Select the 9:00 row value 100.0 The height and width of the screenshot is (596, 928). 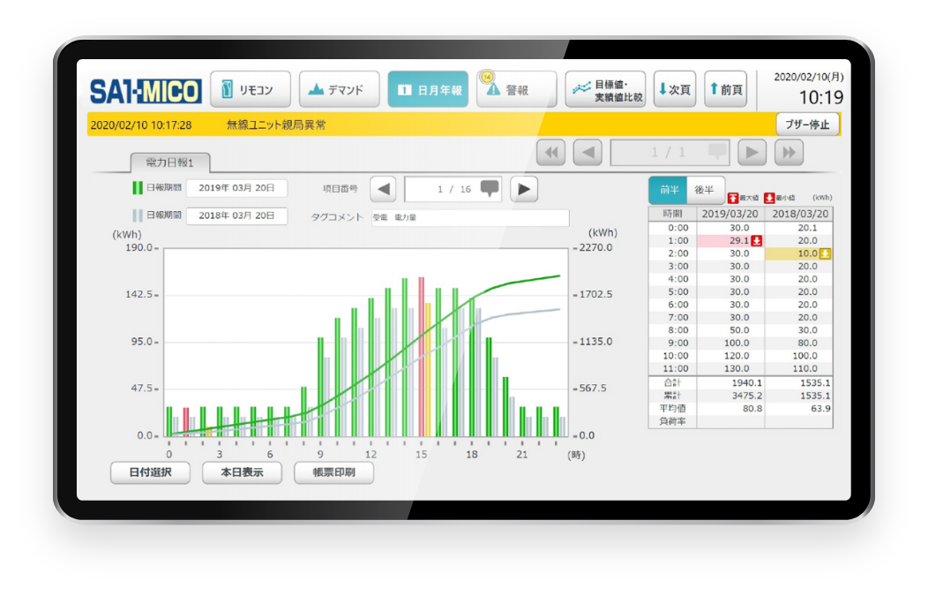coord(737,343)
